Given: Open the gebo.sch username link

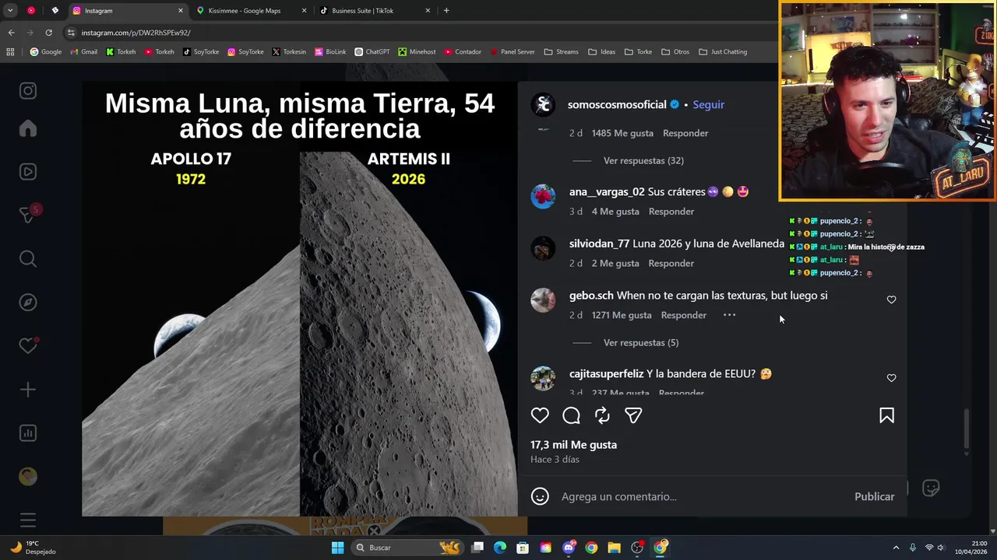Looking at the screenshot, I should [591, 296].
